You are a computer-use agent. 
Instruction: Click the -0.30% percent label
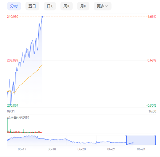tap(151, 105)
